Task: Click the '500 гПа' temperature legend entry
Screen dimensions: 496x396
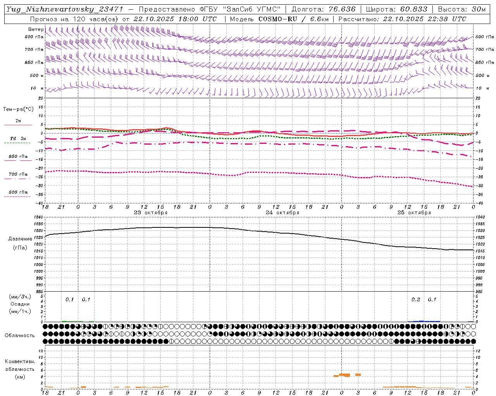Action: click(18, 192)
